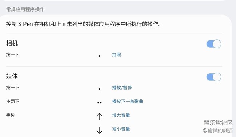236x137 pixels.
Task: Click the single dot icon beside 拍照
Action: point(99,56)
